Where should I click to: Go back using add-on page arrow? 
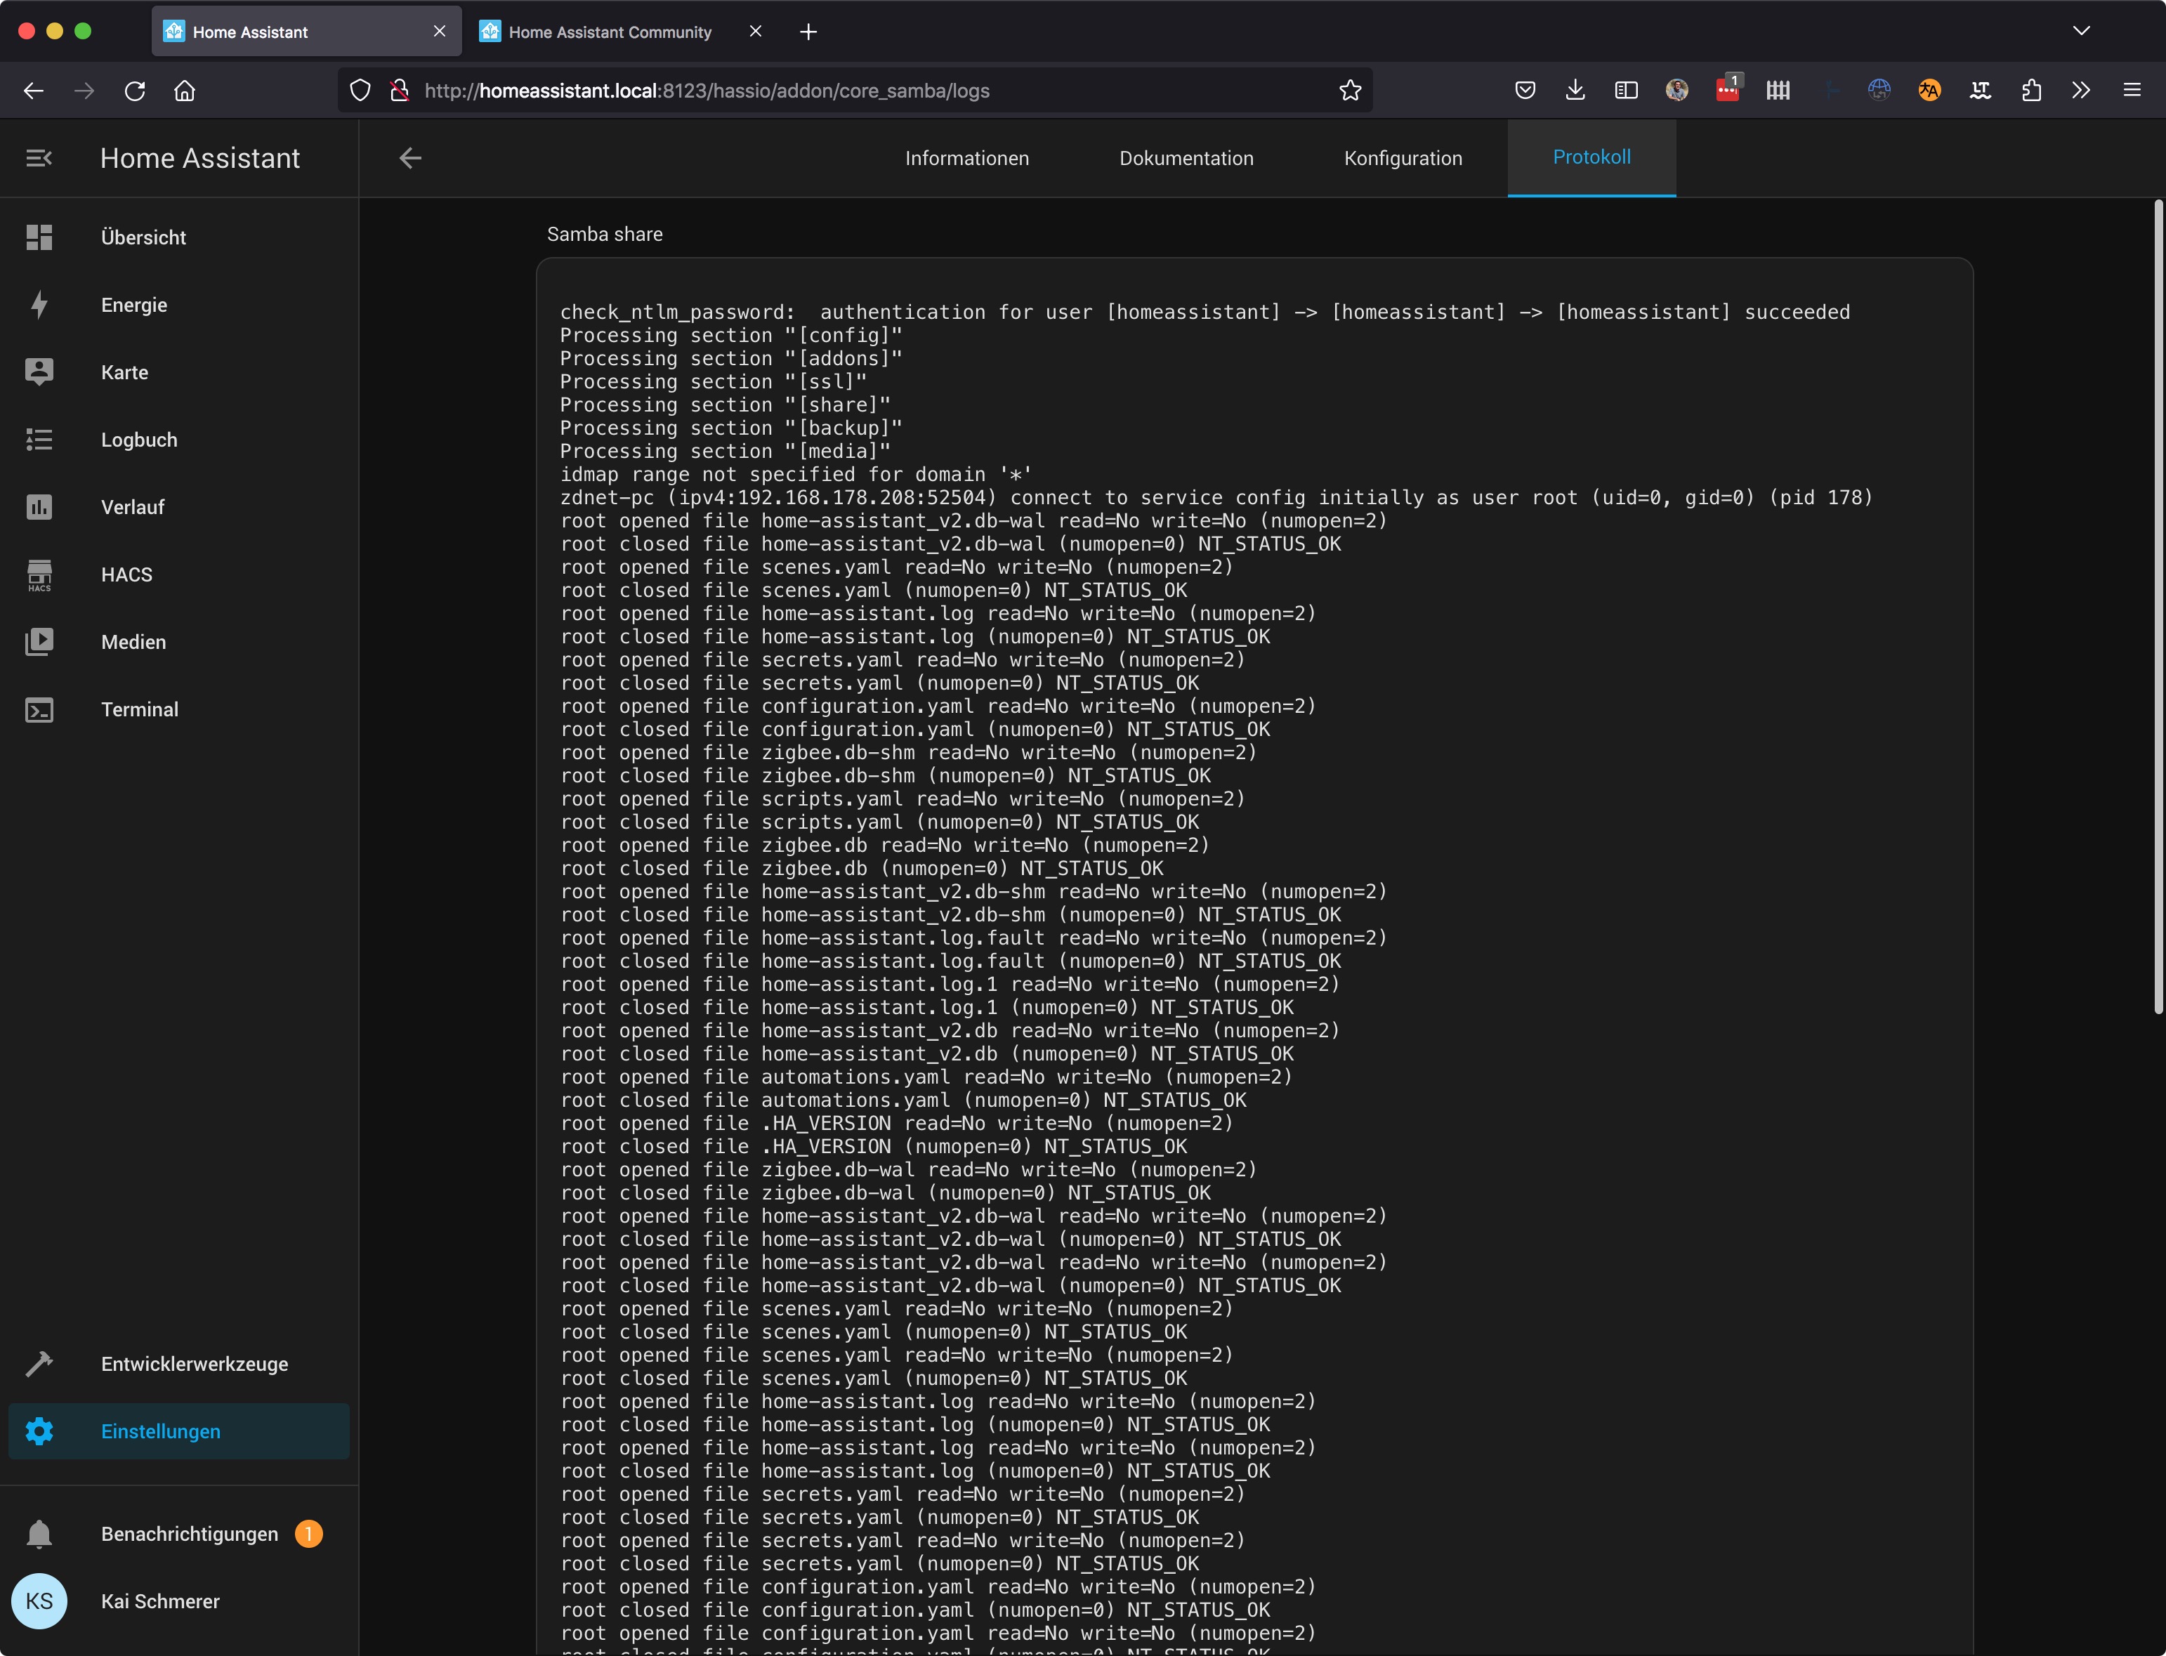click(x=410, y=158)
